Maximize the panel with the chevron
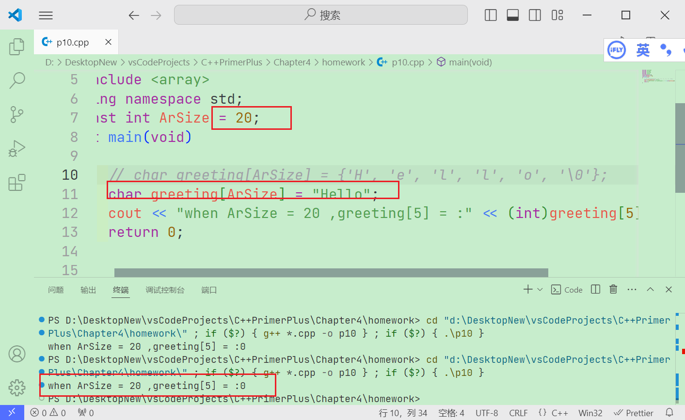Screen dimensions: 685x420 click(651, 290)
